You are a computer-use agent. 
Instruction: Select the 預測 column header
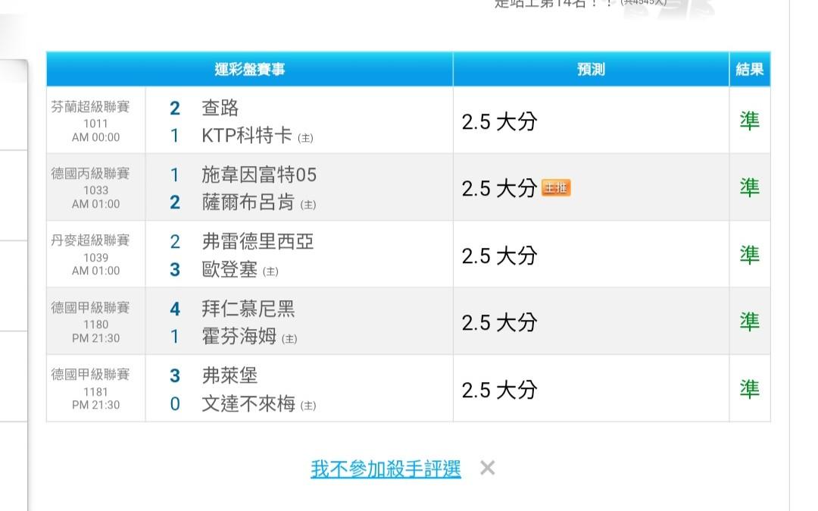click(x=591, y=70)
